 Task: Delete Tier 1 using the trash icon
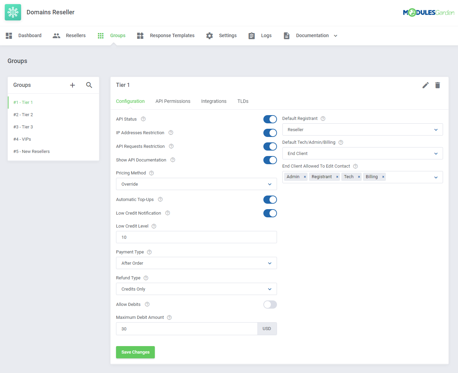tap(438, 85)
